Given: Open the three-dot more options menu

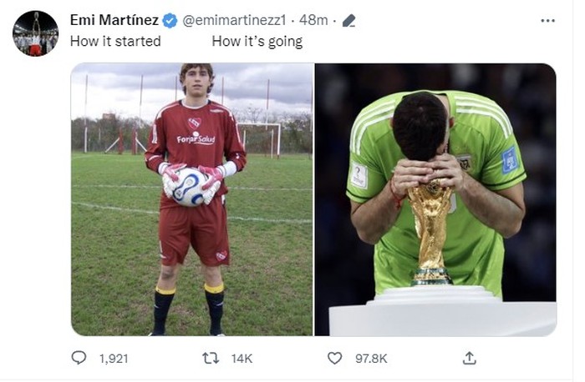Looking at the screenshot, I should pyautogui.click(x=547, y=21).
